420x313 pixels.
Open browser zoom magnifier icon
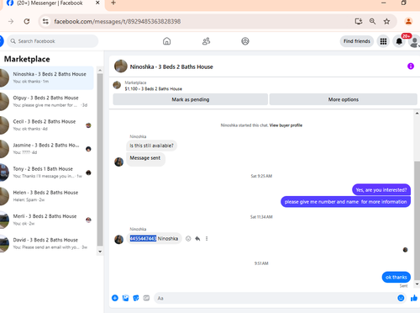[372, 21]
